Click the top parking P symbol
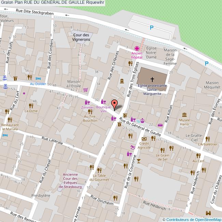Viewport: 222px width, 222px height. tap(152, 28)
